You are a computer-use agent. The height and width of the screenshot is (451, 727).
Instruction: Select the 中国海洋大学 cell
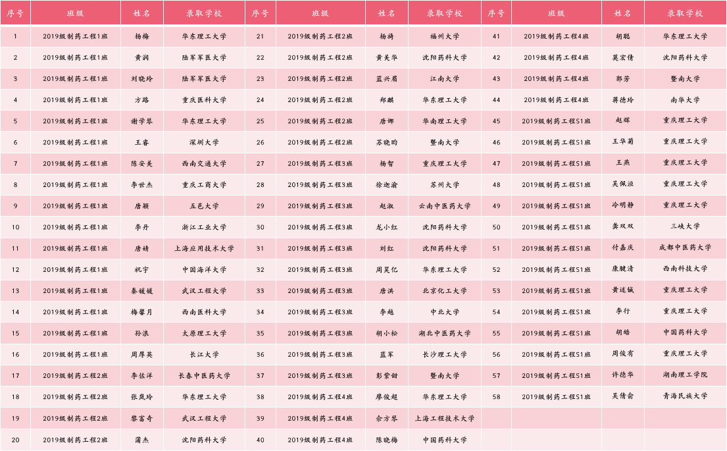204,270
